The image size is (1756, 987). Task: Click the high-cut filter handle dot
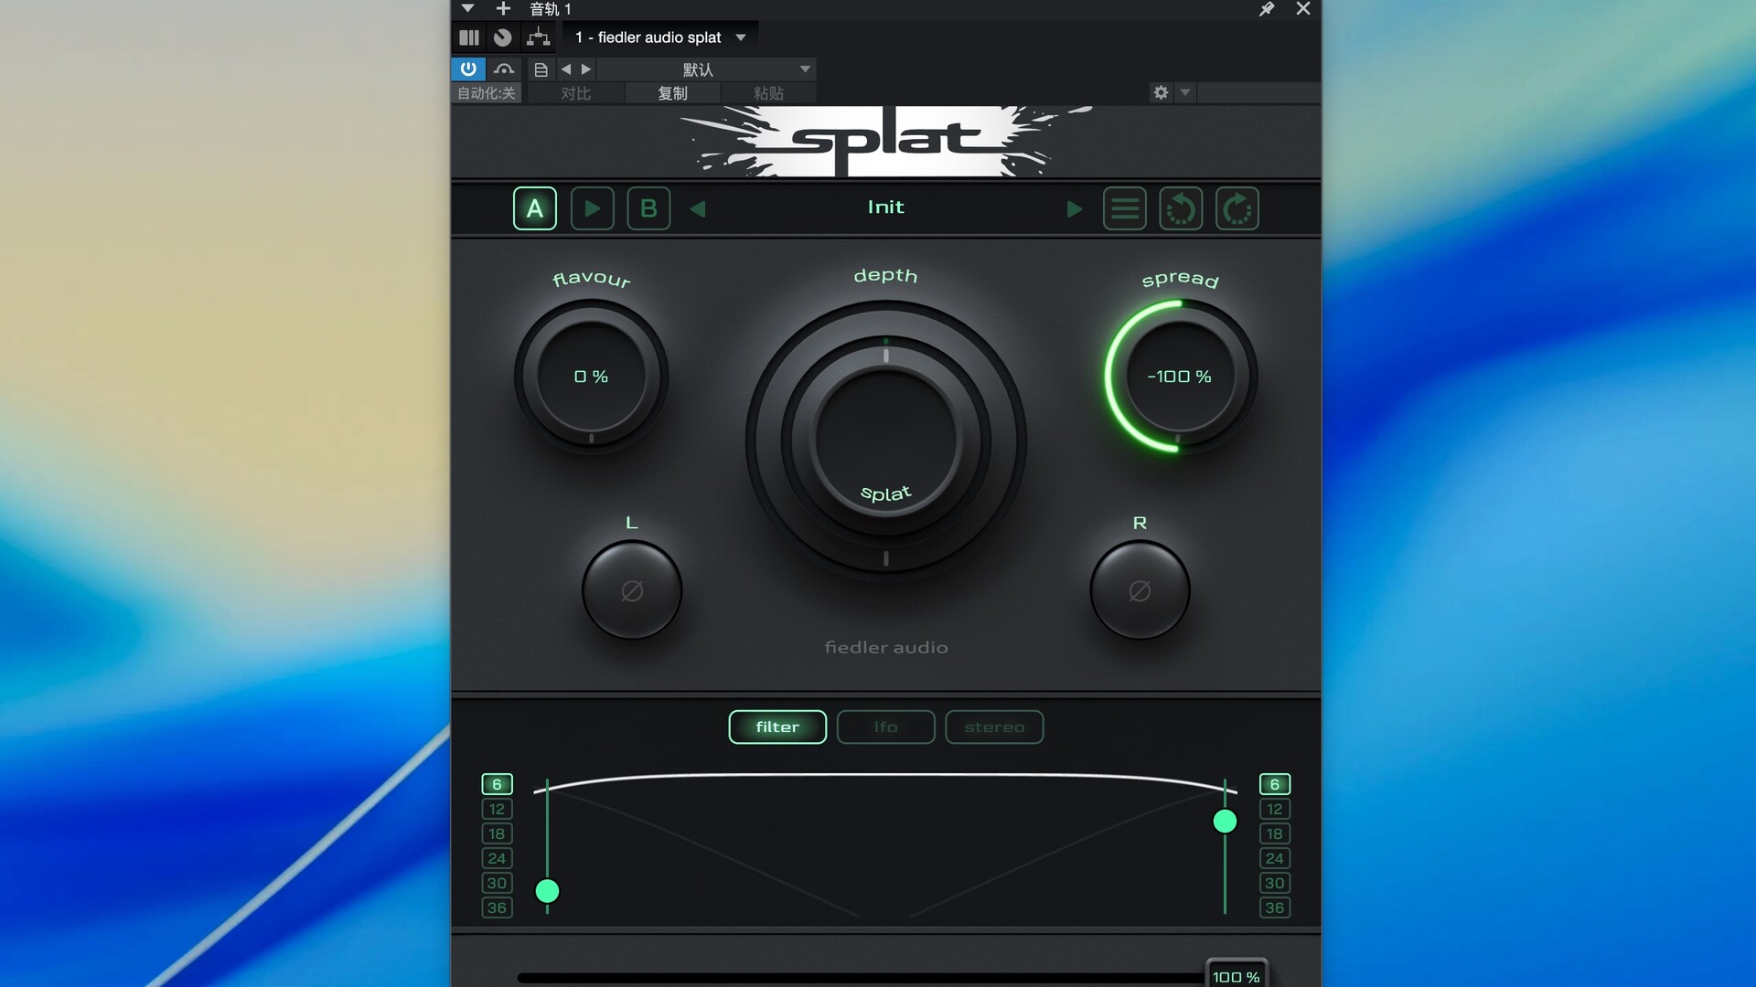pyautogui.click(x=1225, y=822)
